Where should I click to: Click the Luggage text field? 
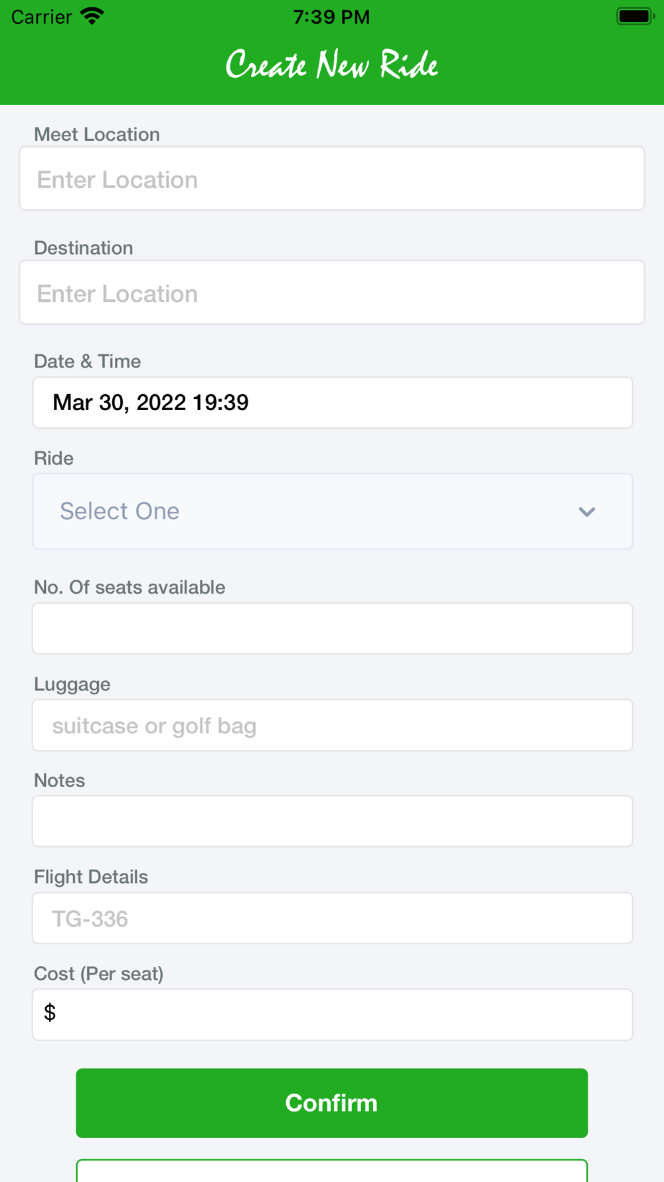(333, 725)
